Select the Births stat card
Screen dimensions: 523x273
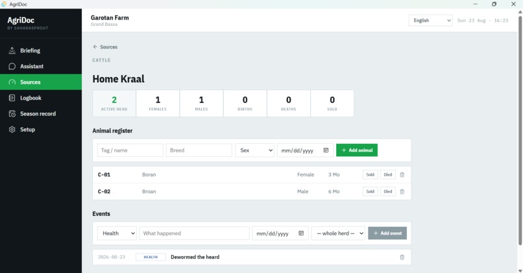tap(245, 103)
